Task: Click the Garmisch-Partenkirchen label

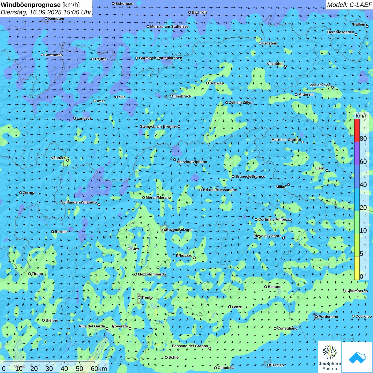Action: coord(161,58)
